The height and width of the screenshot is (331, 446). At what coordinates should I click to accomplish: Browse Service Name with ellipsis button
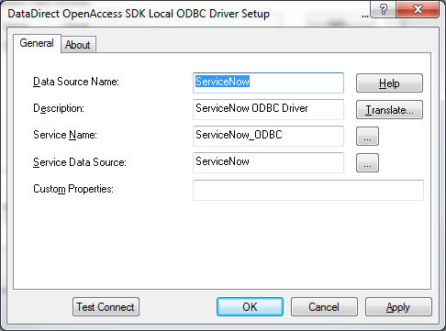pos(367,136)
